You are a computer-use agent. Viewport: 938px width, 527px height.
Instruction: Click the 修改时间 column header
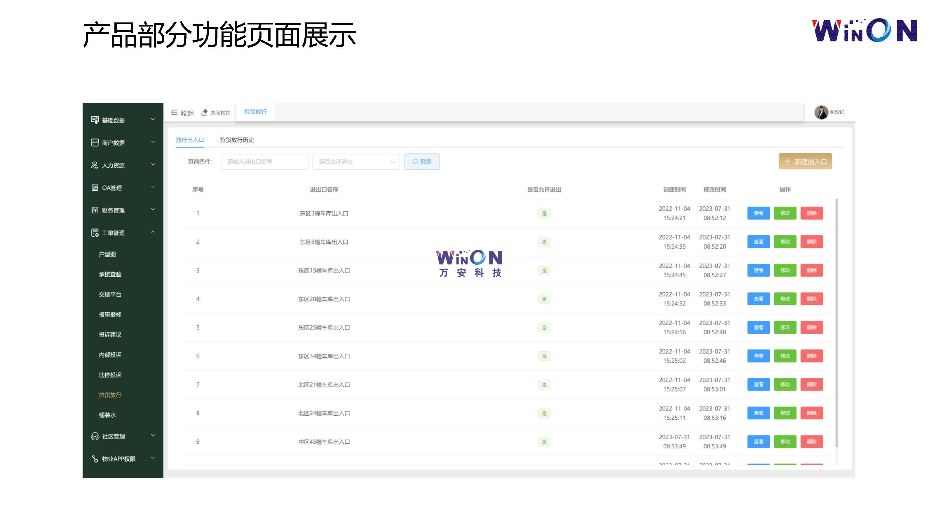click(714, 189)
